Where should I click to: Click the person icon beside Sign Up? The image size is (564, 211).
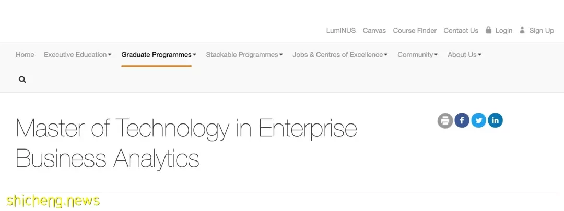tap(522, 30)
